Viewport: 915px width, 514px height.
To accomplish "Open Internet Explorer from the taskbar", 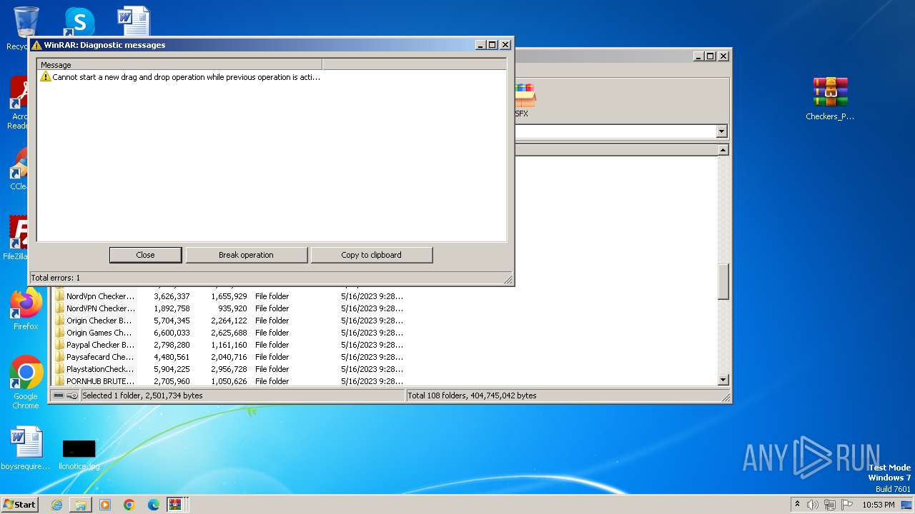I will click(56, 505).
